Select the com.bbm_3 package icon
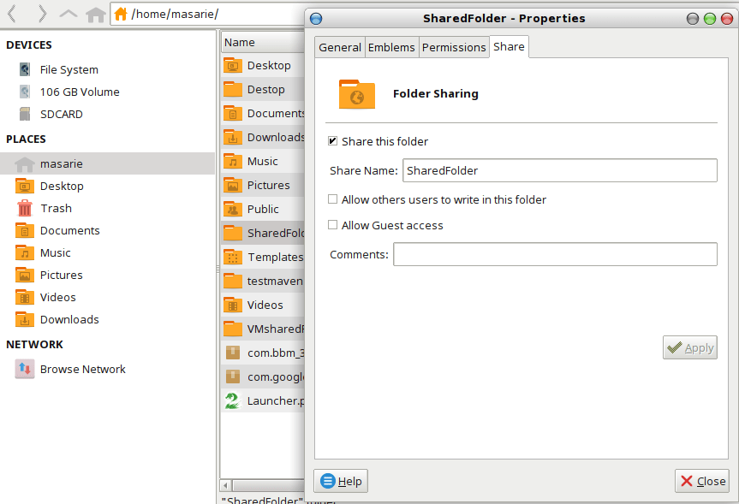The height and width of the screenshot is (504, 739). tap(231, 353)
